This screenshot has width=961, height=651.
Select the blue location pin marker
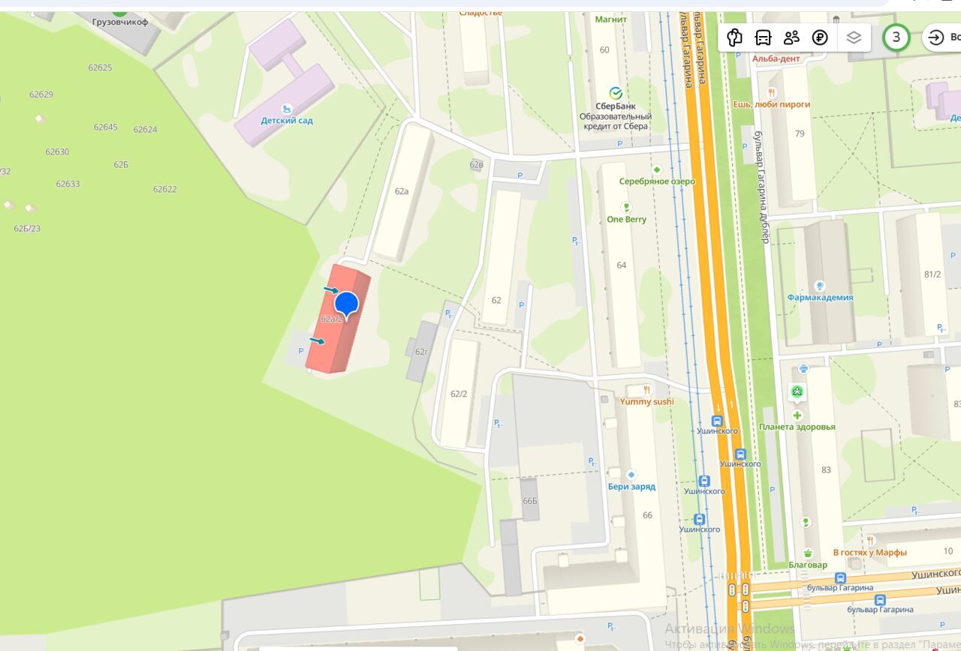[346, 304]
